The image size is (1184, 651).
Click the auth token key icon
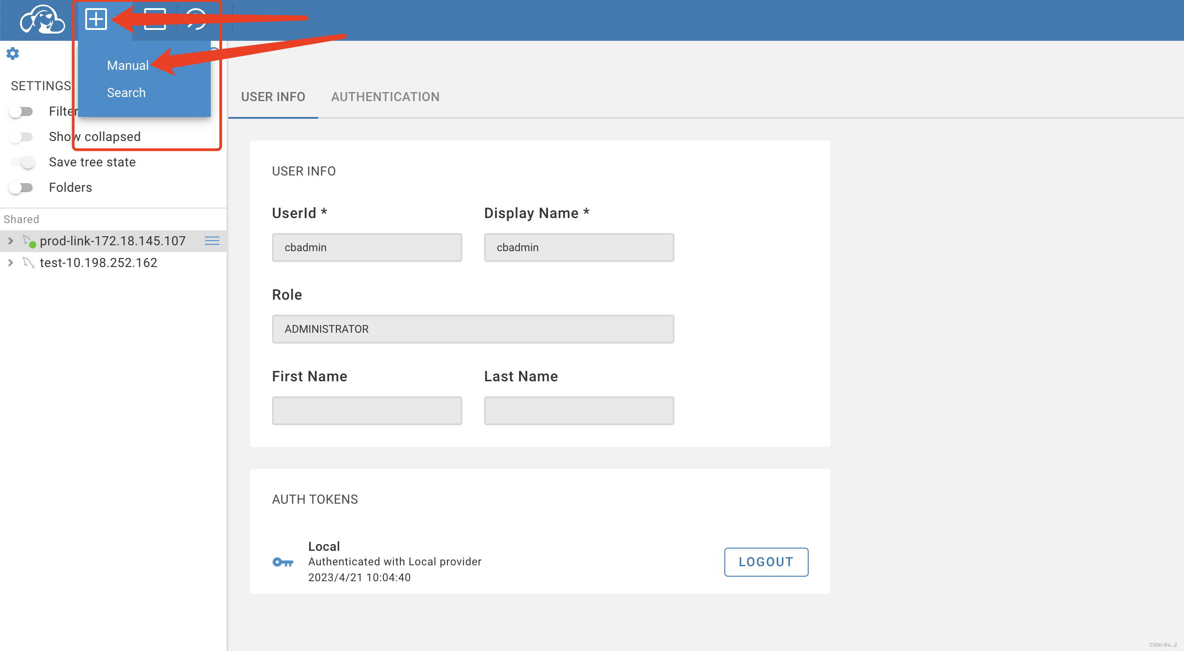tap(283, 562)
